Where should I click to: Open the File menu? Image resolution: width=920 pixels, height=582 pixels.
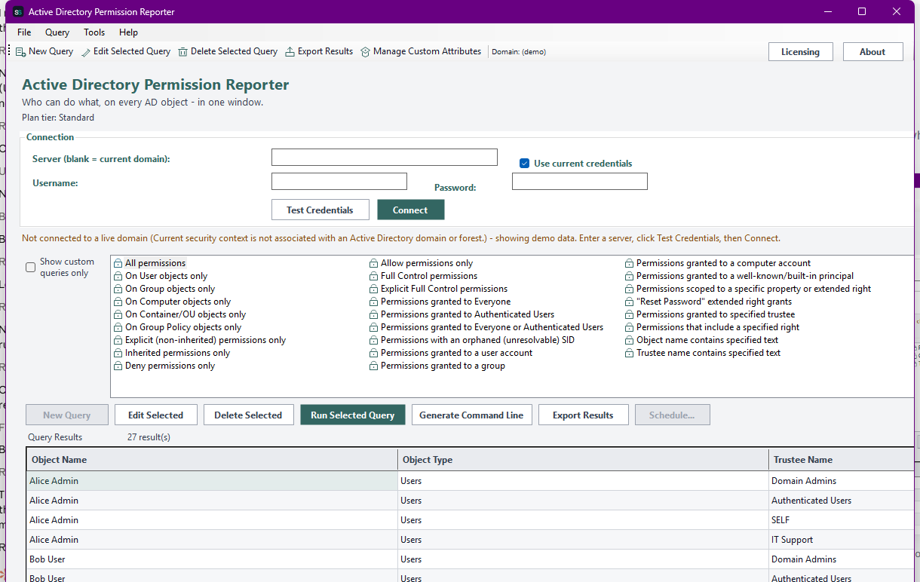pos(24,32)
